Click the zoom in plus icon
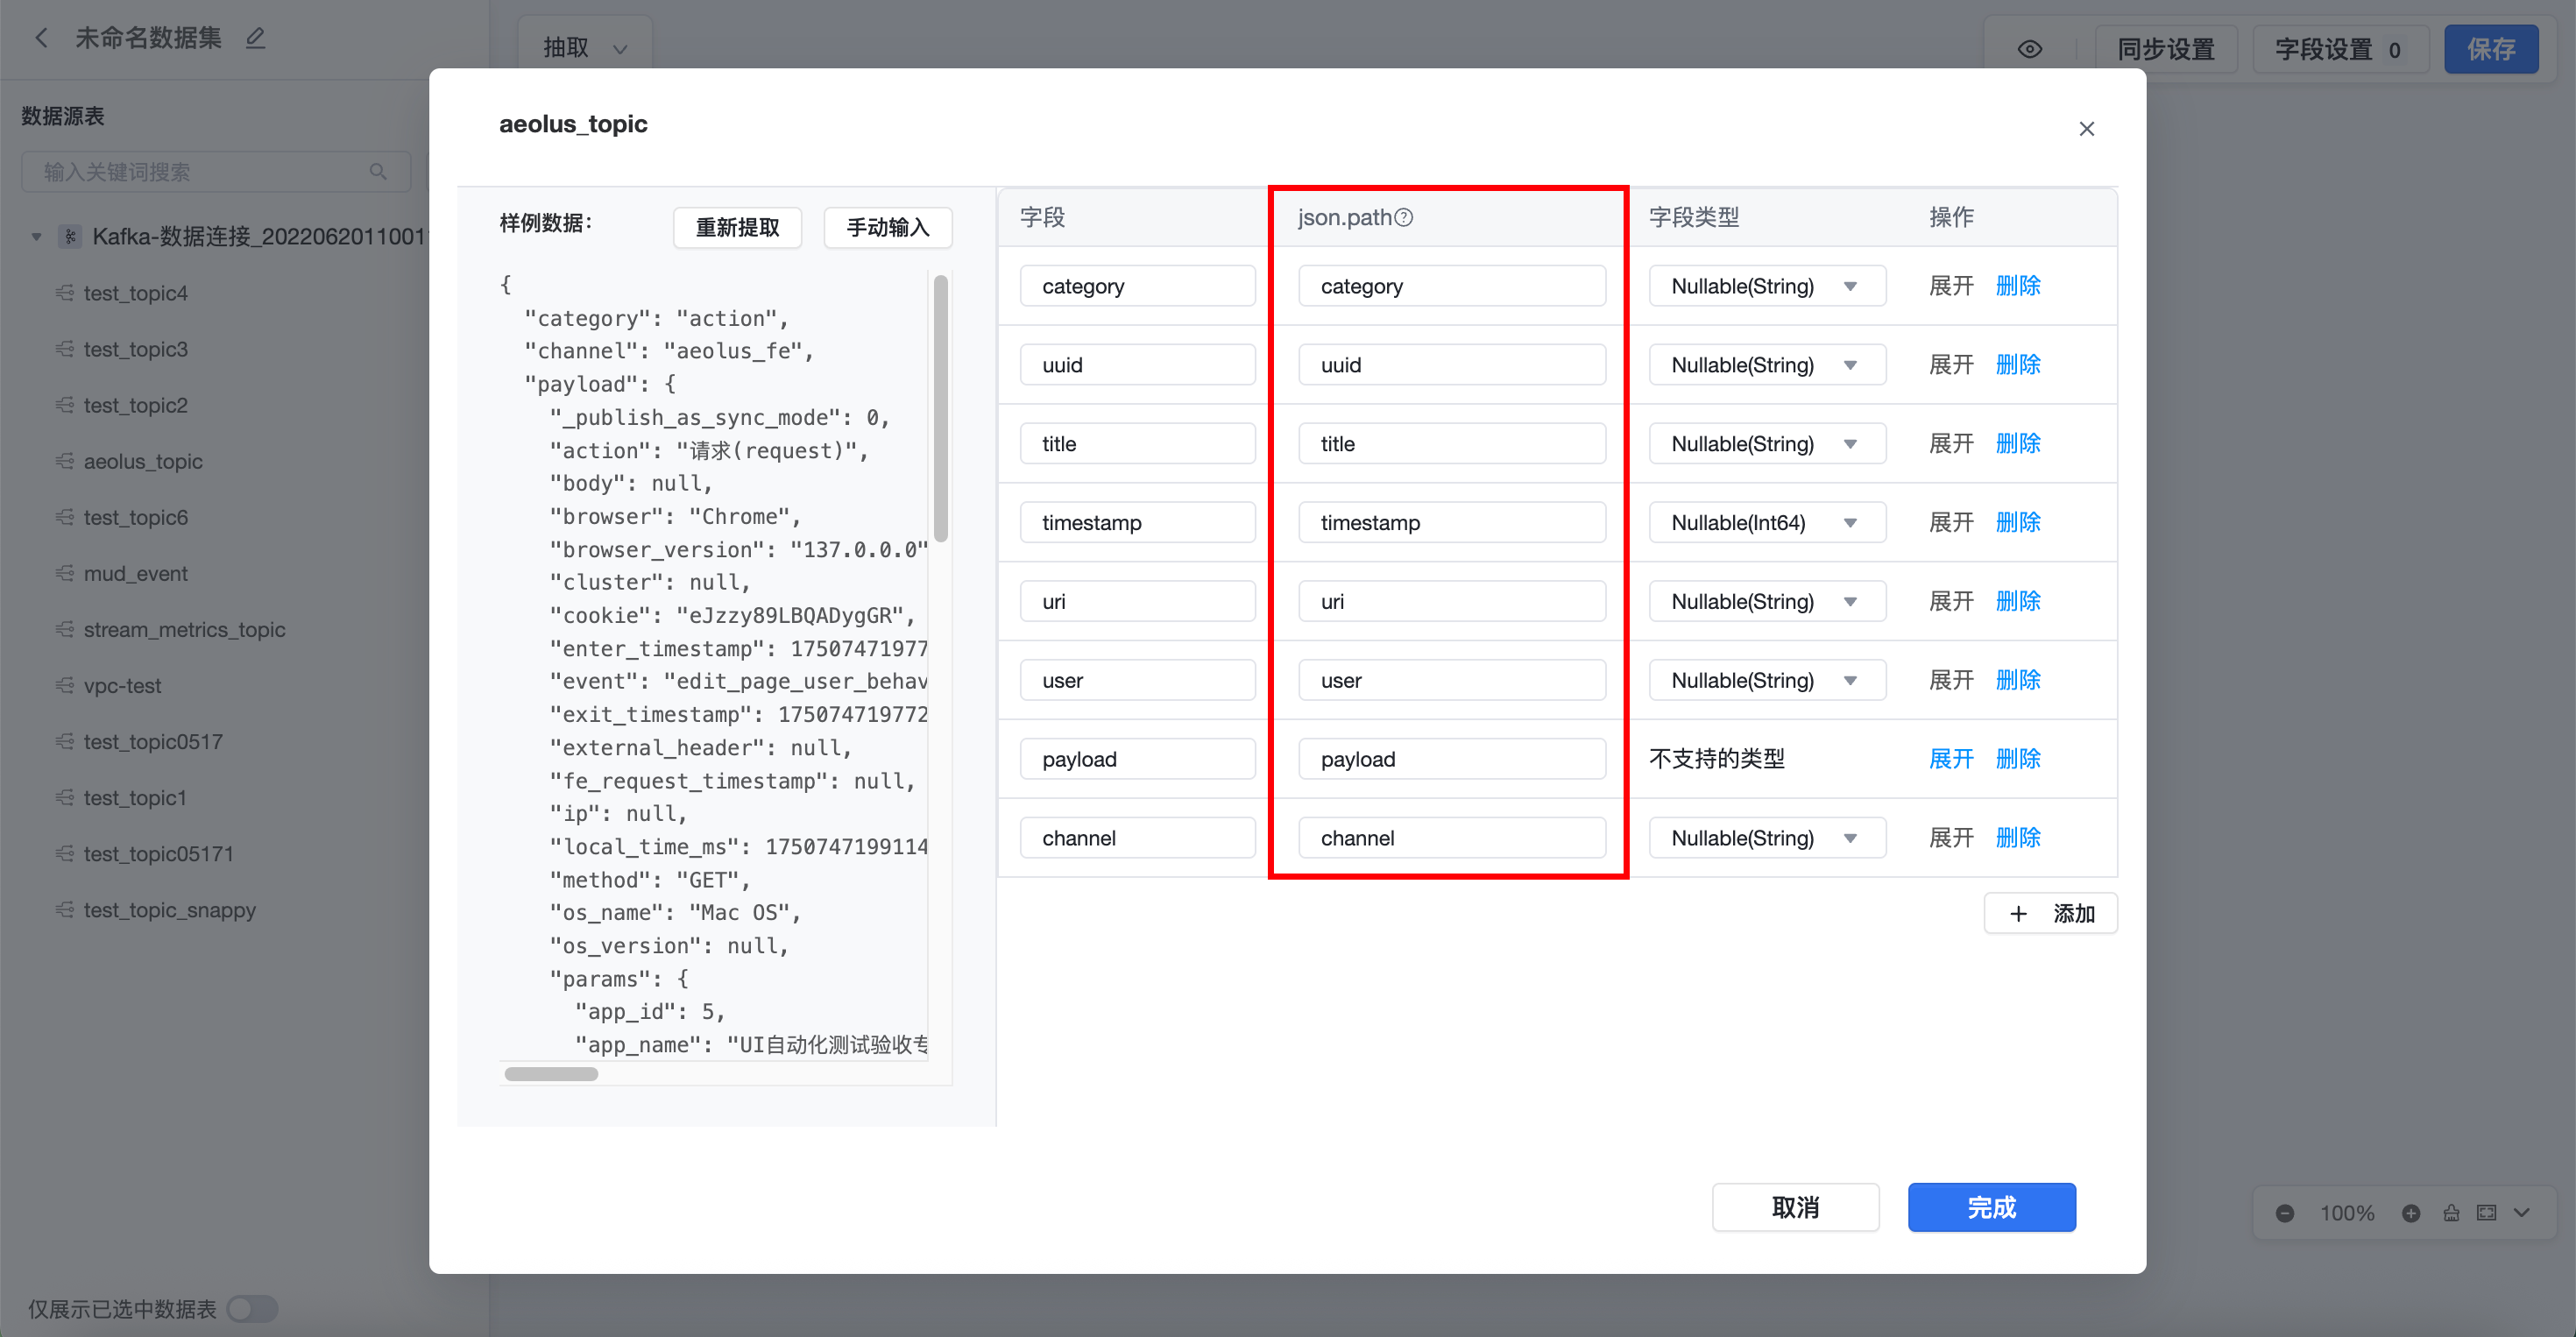The width and height of the screenshot is (2576, 1337). tap(2411, 1213)
